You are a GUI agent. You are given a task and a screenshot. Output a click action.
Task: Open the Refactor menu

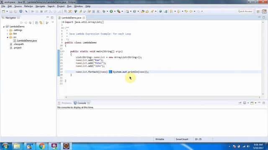(x=28, y=6)
